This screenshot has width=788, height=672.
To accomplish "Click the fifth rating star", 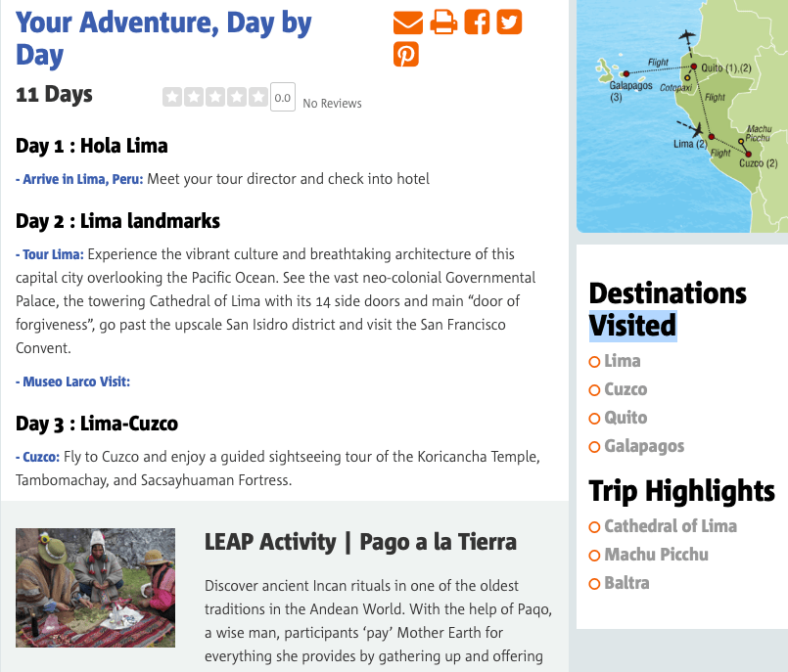I will [x=258, y=97].
